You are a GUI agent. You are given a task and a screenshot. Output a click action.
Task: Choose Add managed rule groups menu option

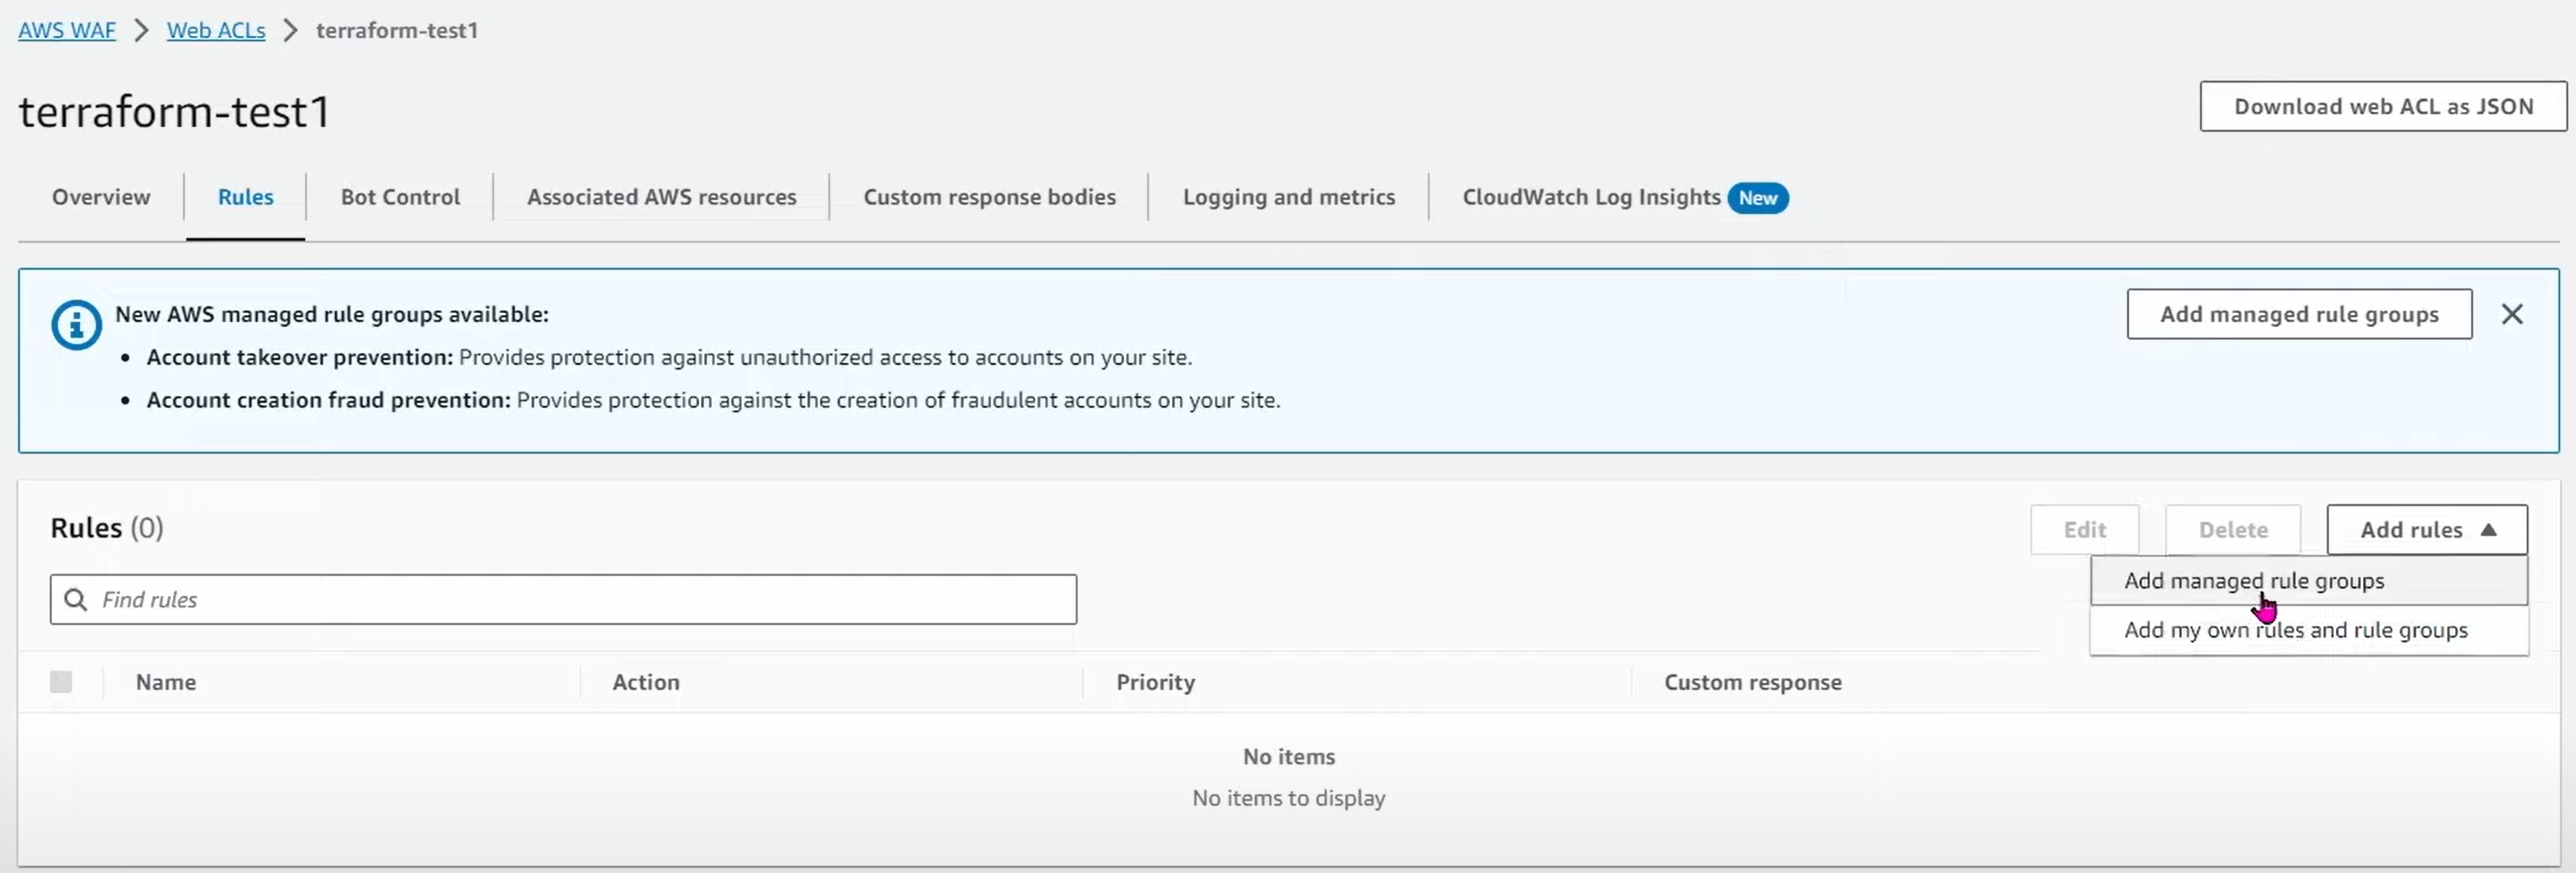(x=2308, y=581)
